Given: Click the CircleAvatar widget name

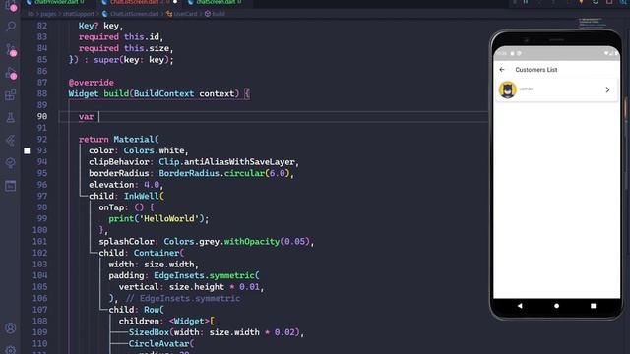Looking at the screenshot, I should pos(158,344).
